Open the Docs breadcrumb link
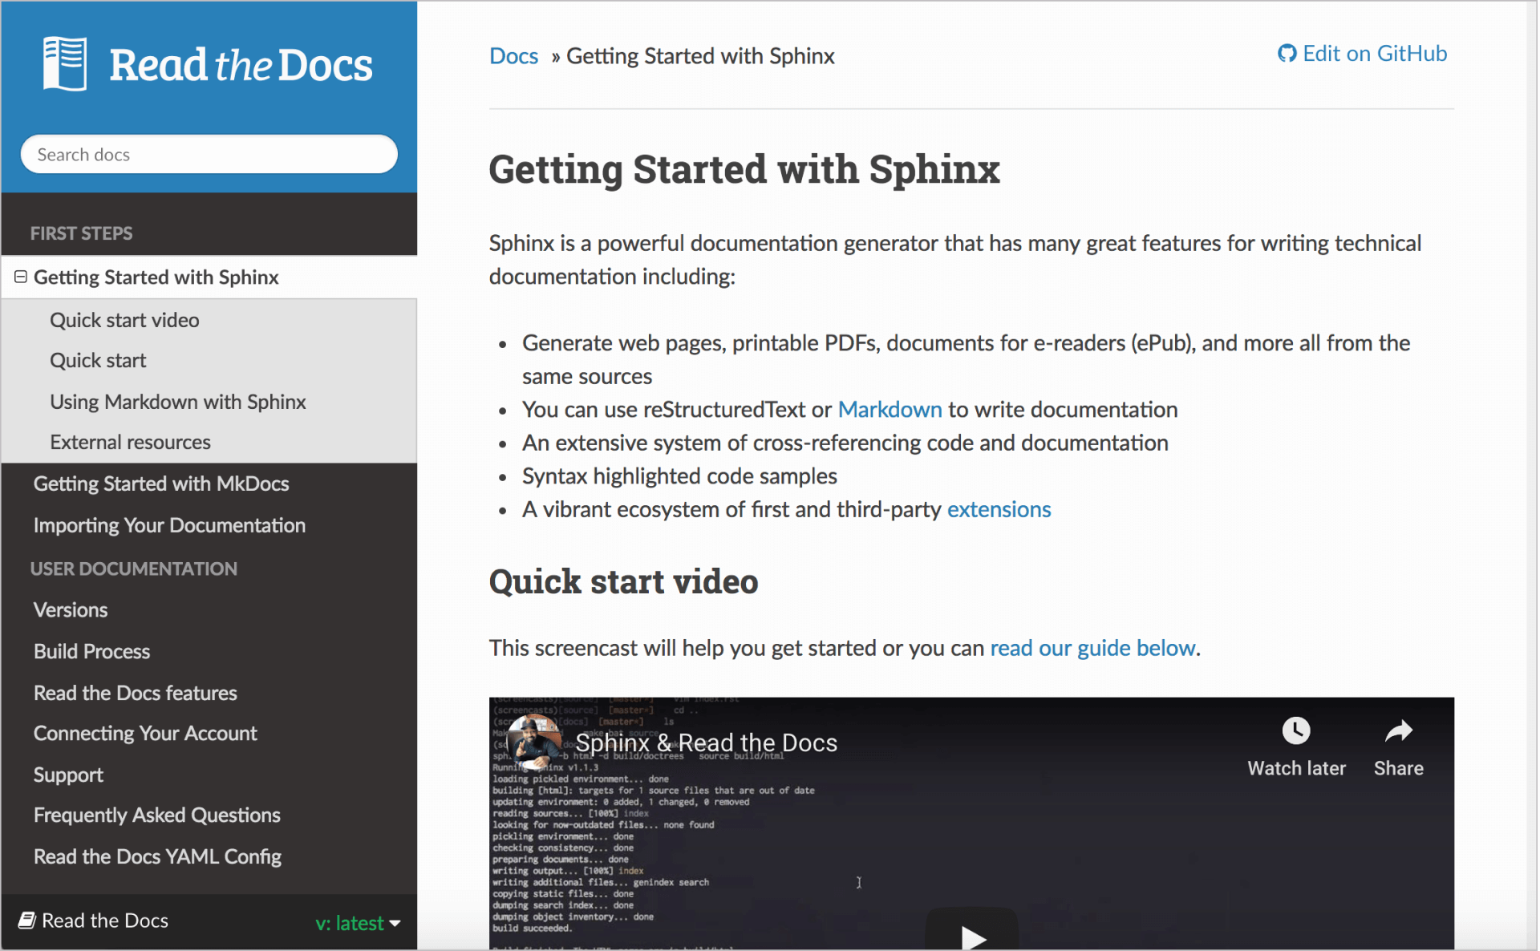This screenshot has width=1540, height=951. pyautogui.click(x=513, y=56)
